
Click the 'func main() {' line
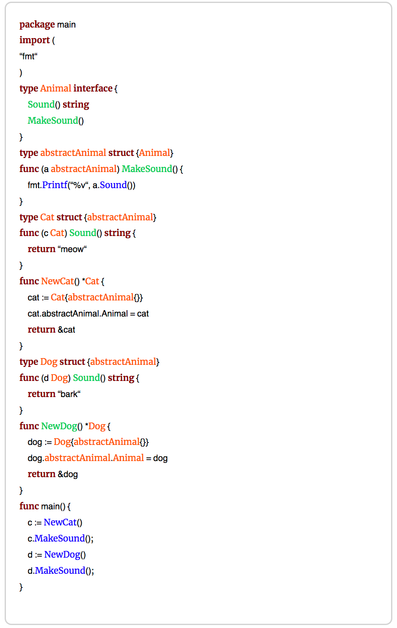(45, 506)
